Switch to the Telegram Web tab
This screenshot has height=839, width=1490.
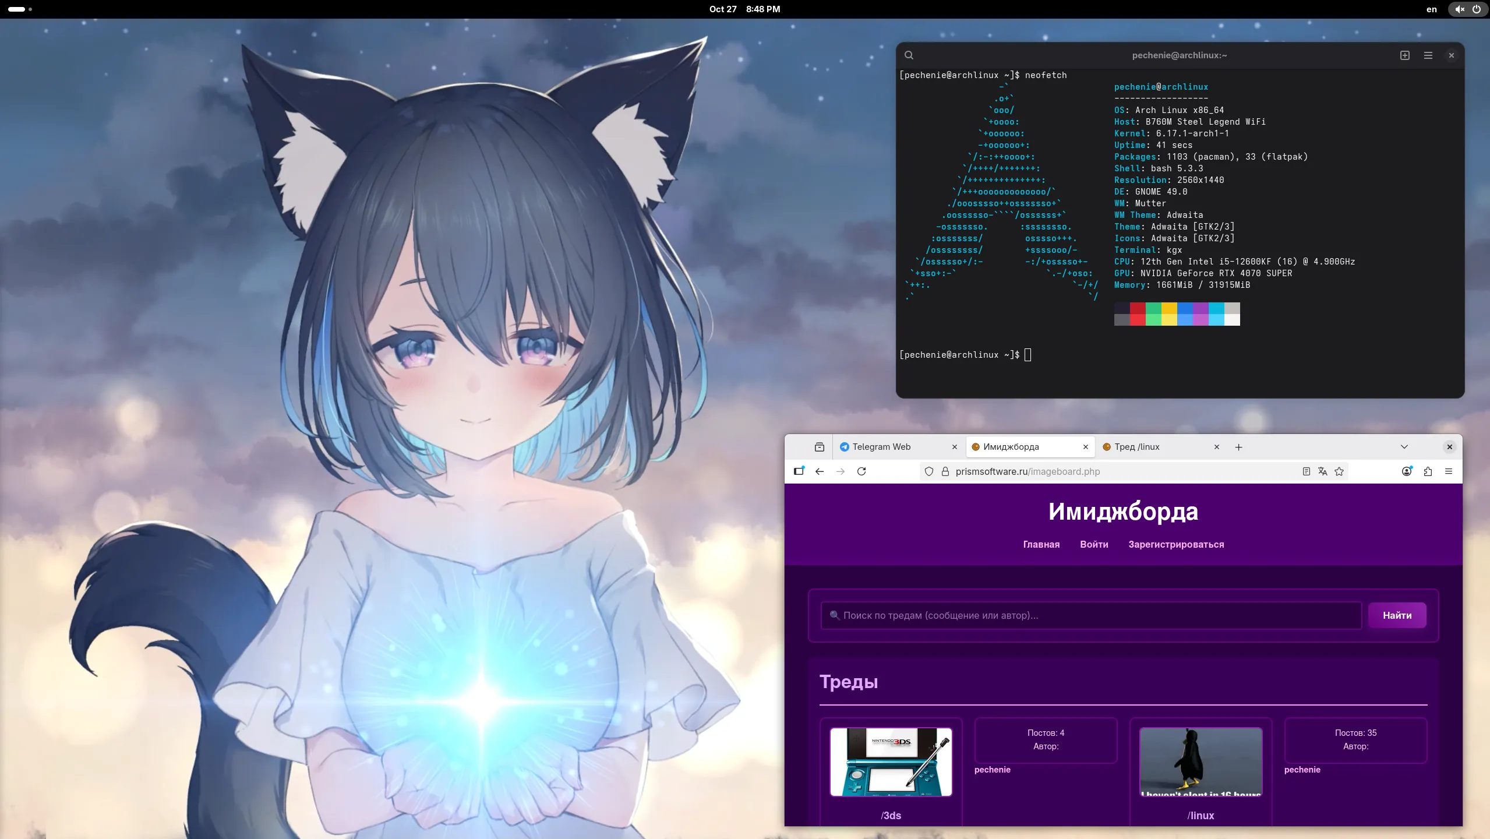[899, 447]
